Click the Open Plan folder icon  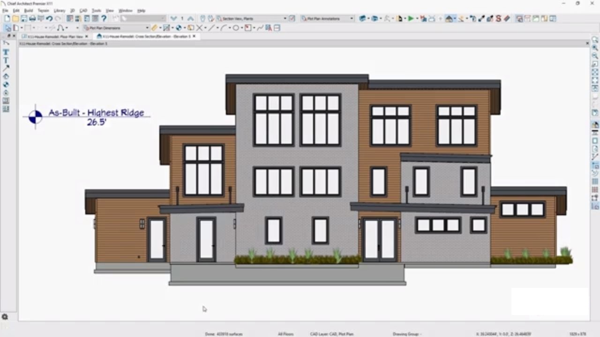(15, 18)
